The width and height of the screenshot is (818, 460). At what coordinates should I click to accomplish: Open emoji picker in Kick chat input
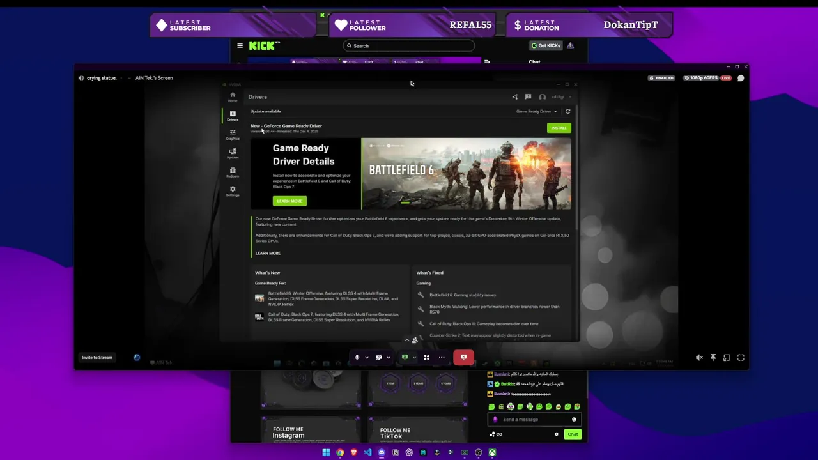click(x=574, y=420)
